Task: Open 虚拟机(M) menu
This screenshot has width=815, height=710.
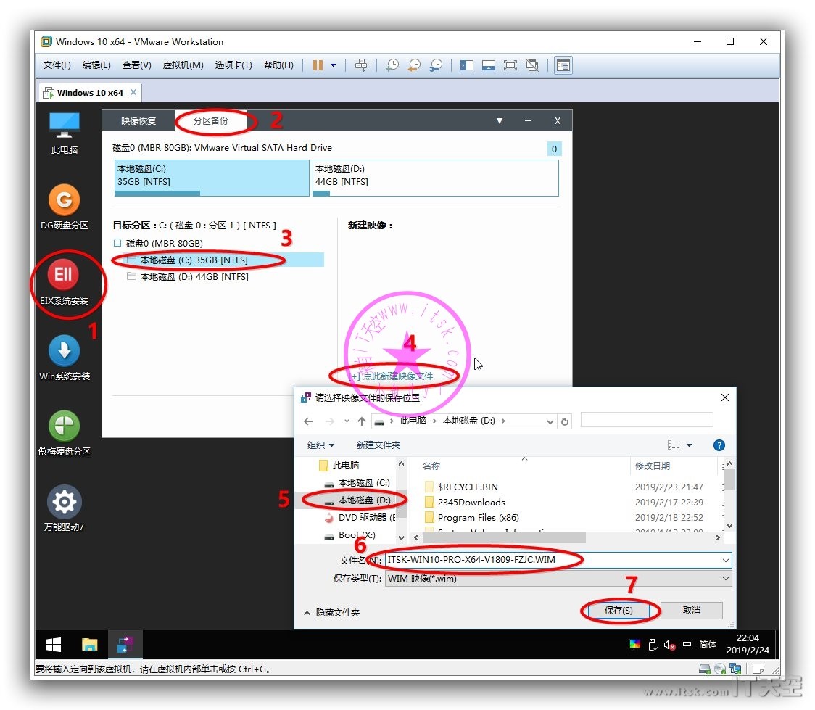Action: point(183,65)
